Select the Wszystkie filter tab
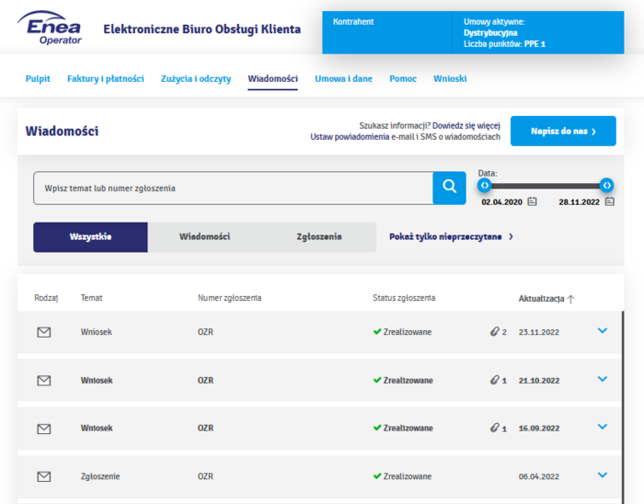 (x=90, y=236)
